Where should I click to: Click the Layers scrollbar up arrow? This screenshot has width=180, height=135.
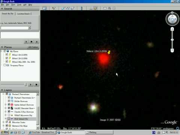click(x=37, y=94)
